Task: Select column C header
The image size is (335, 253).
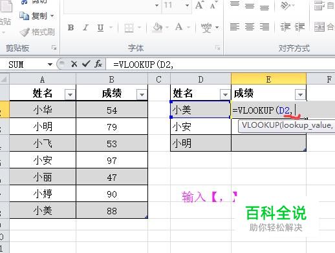Action: [x=159, y=79]
